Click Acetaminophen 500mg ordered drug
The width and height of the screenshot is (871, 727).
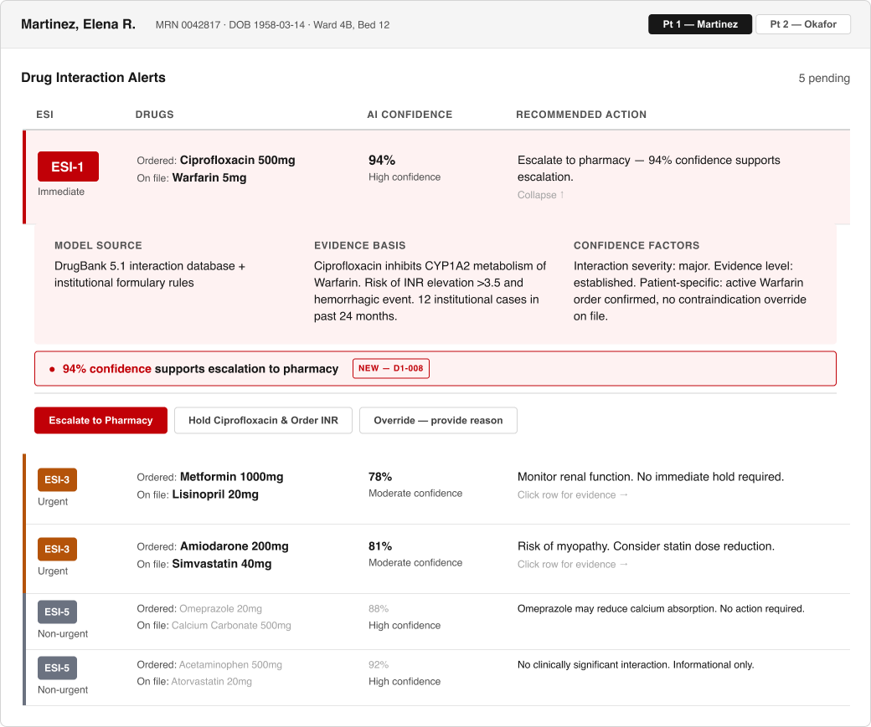230,665
